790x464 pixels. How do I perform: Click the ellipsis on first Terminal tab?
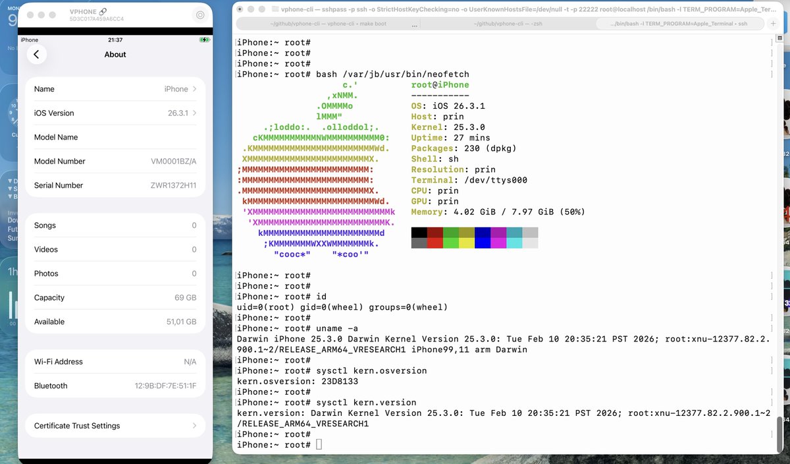click(x=414, y=25)
